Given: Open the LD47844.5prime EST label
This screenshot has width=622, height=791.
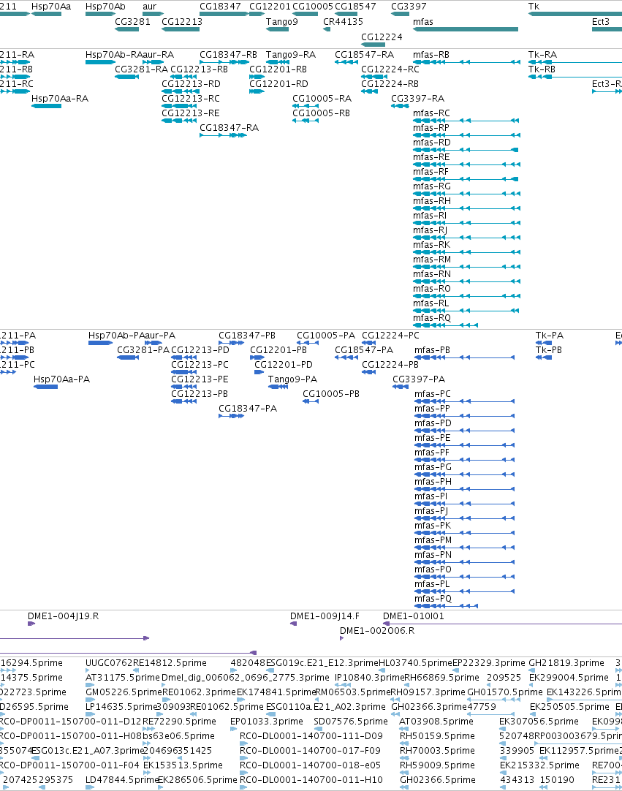Looking at the screenshot, I should (x=121, y=780).
